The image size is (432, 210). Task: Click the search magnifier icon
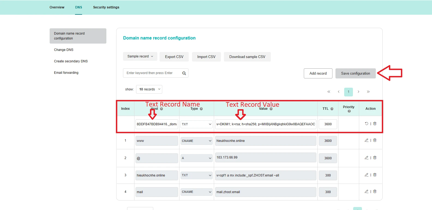[x=184, y=73]
